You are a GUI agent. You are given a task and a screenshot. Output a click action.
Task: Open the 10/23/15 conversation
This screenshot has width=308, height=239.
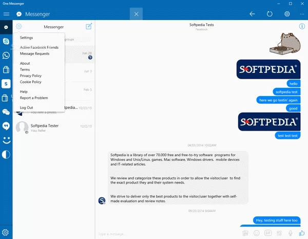pos(80,109)
